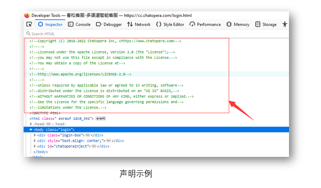
Task: Expand the text-align center div node
Action: pos(35,140)
